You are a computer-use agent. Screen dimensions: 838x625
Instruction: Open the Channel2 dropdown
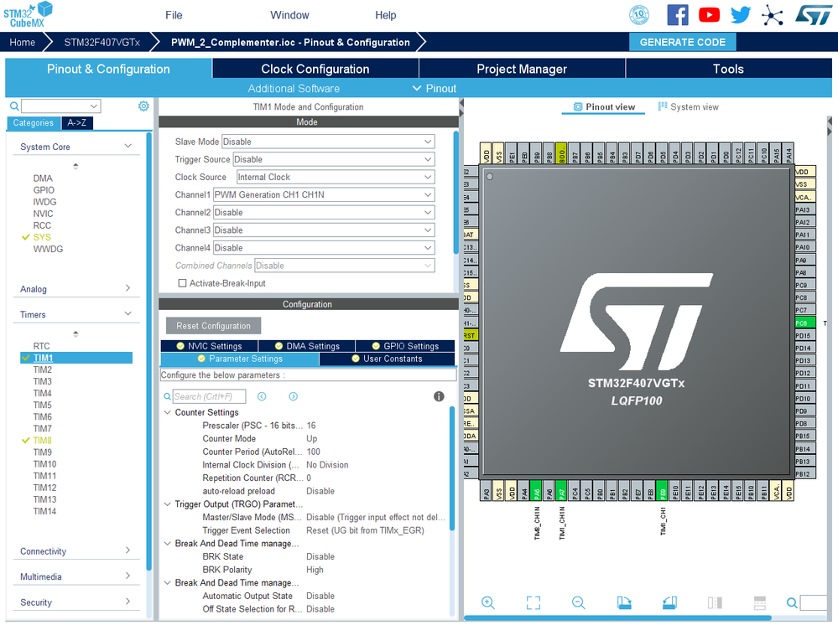324,213
